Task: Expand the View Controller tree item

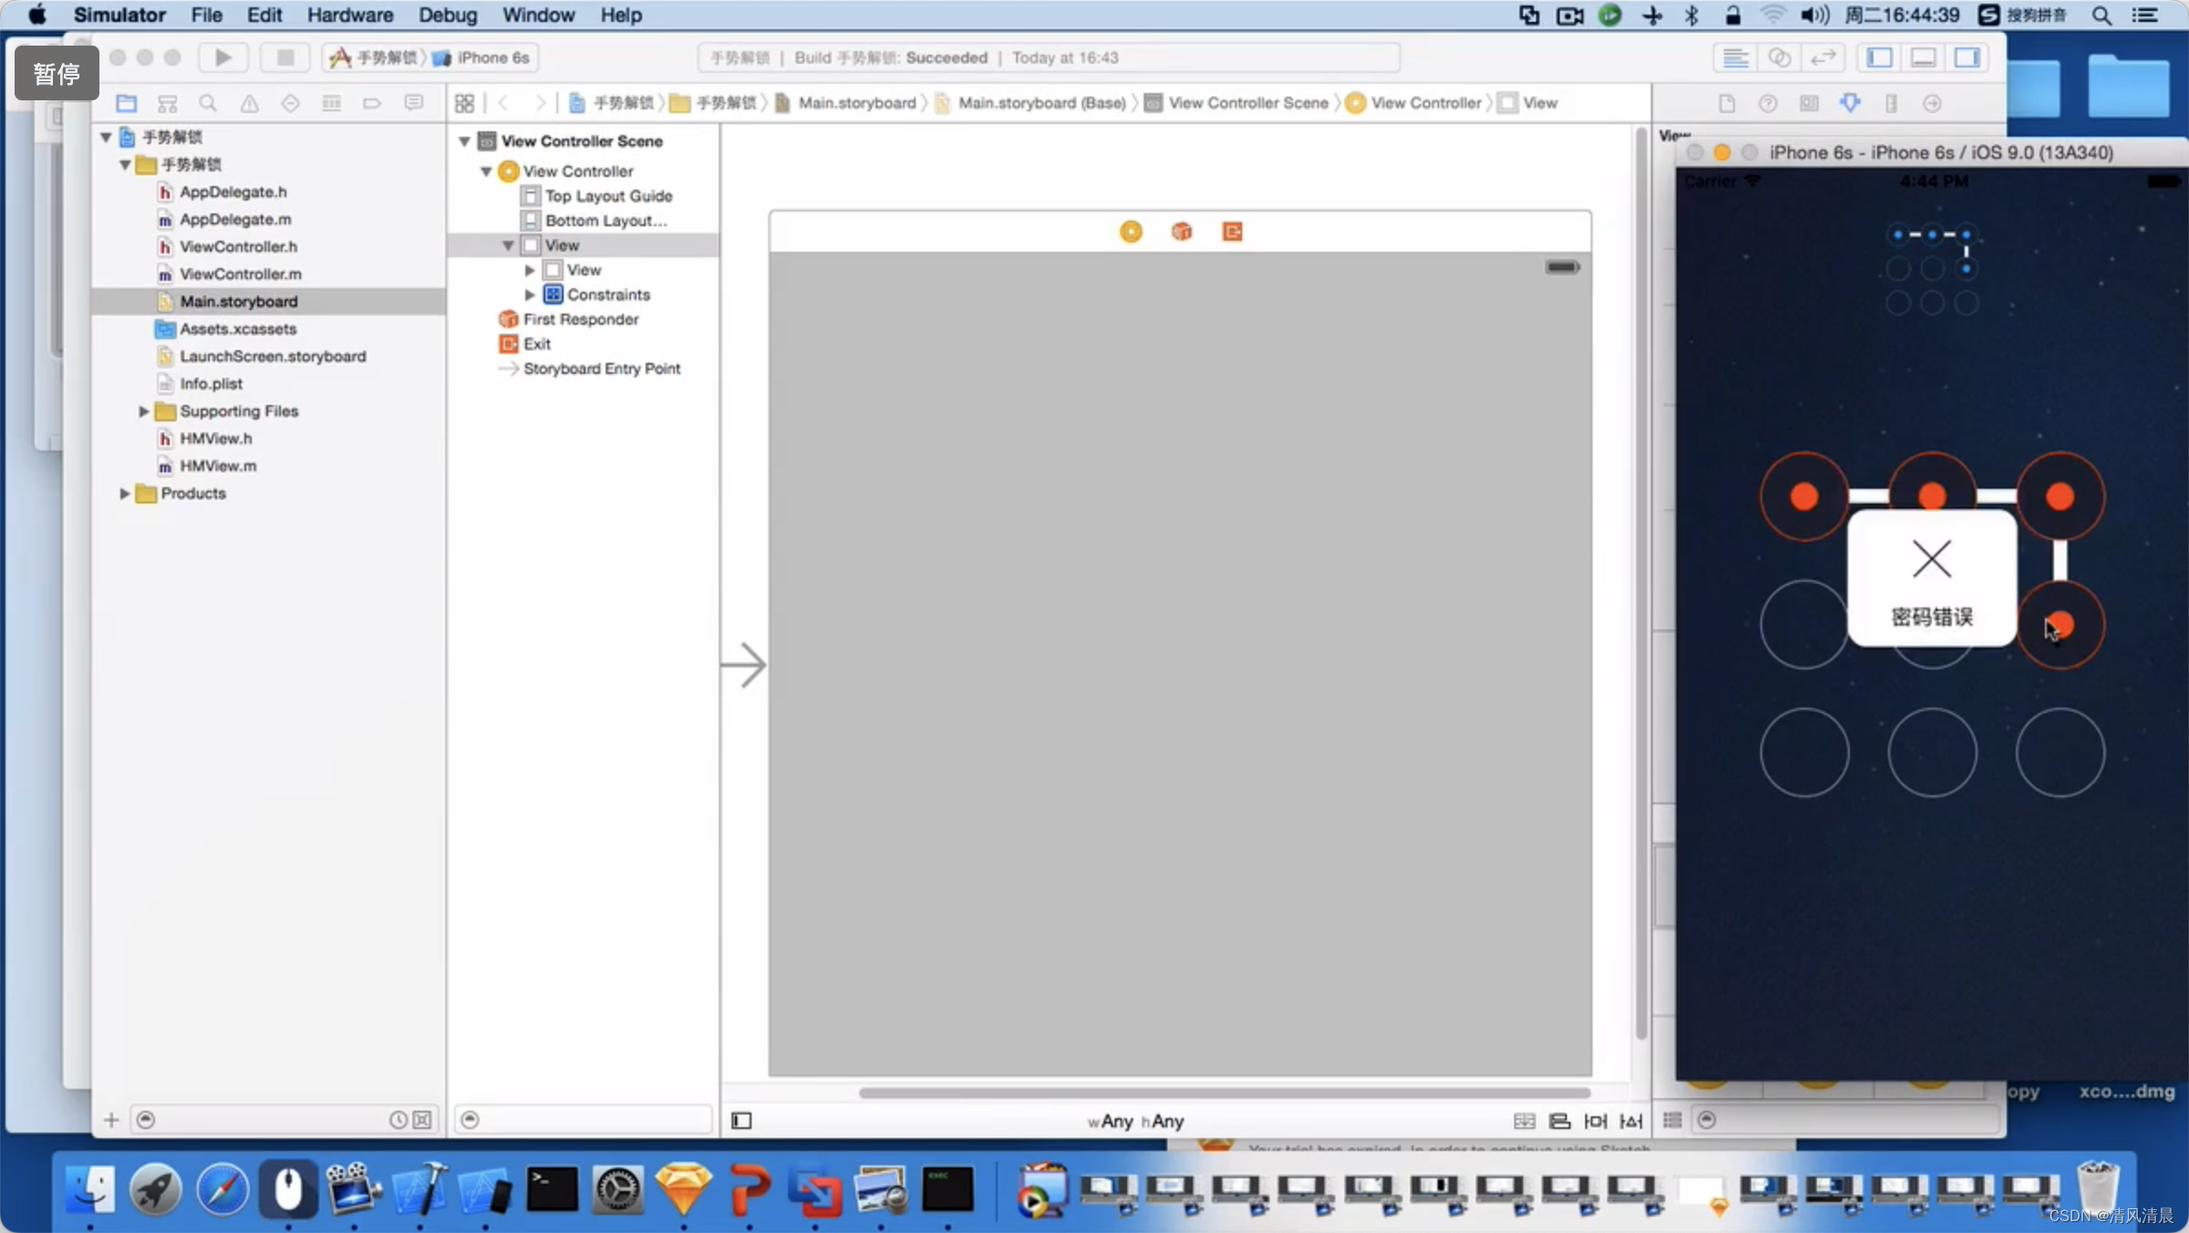Action: pos(487,170)
